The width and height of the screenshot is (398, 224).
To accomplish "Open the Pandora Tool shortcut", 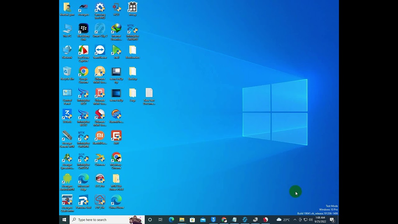I will tap(83, 202).
